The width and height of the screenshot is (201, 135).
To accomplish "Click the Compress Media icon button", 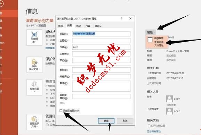I will (34, 37).
